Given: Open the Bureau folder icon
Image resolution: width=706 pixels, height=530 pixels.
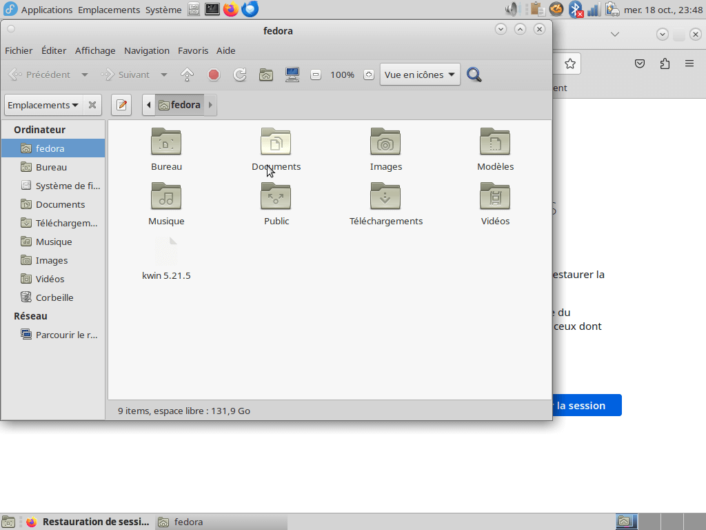Looking at the screenshot, I should pyautogui.click(x=166, y=142).
